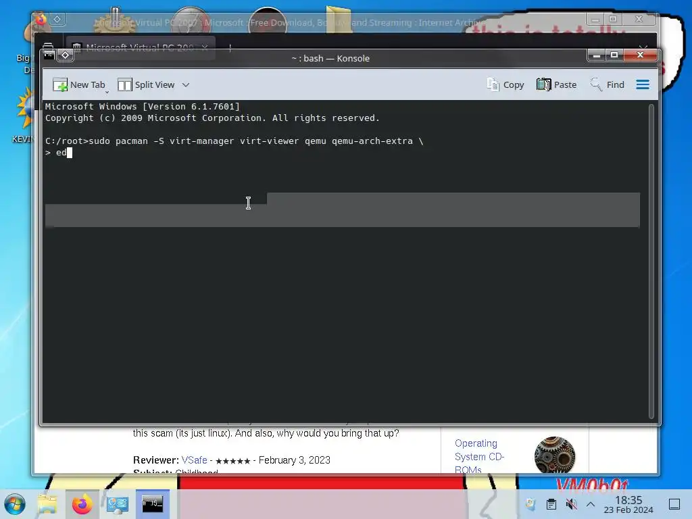Viewport: 692px width, 519px height.
Task: Close the Firefox window from its title bar
Action: pyautogui.click(x=639, y=19)
